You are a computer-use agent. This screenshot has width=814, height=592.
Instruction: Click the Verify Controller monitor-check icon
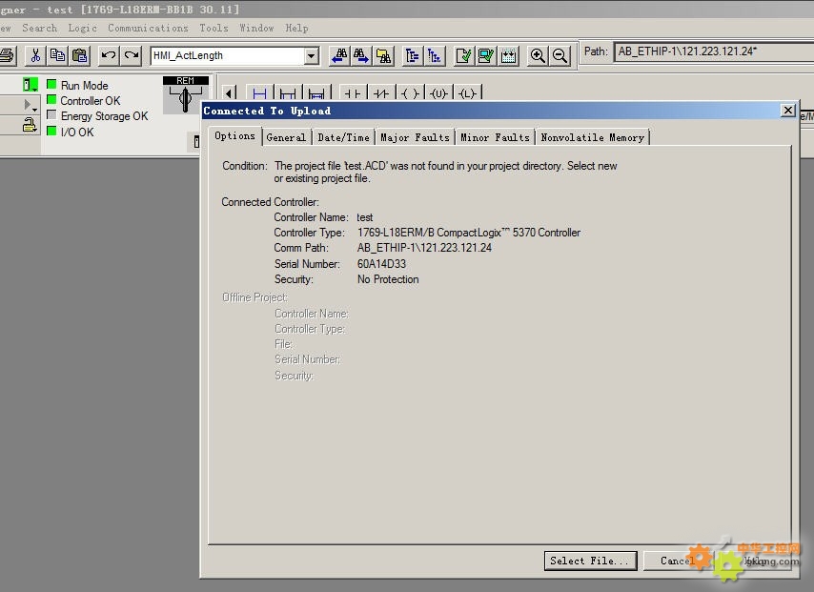point(485,55)
